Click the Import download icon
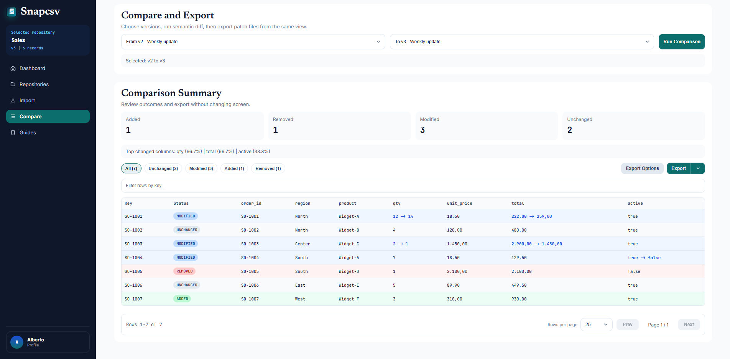The width and height of the screenshot is (730, 359). point(13,100)
